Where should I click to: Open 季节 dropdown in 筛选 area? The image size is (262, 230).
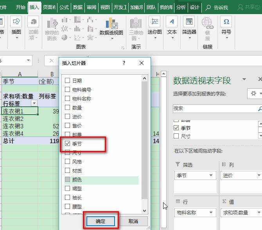(211, 175)
